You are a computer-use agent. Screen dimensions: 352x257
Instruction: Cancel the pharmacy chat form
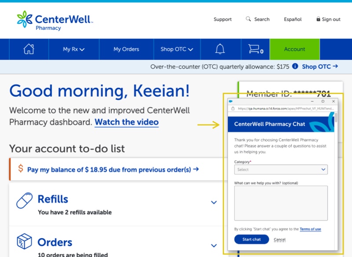click(280, 239)
